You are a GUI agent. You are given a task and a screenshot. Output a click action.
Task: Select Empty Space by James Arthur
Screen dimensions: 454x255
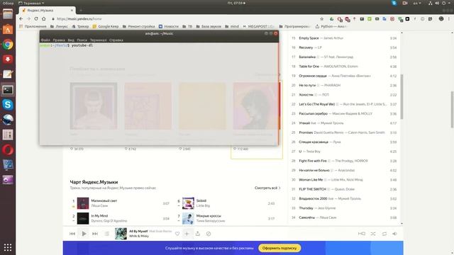344,38
